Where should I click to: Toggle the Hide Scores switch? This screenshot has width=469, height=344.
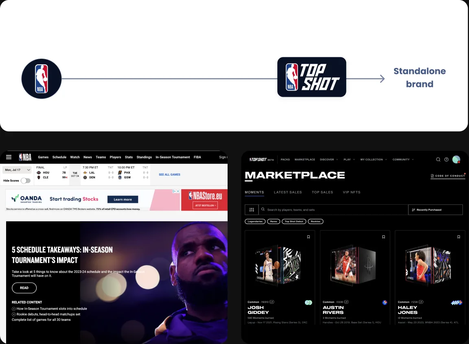click(x=26, y=181)
